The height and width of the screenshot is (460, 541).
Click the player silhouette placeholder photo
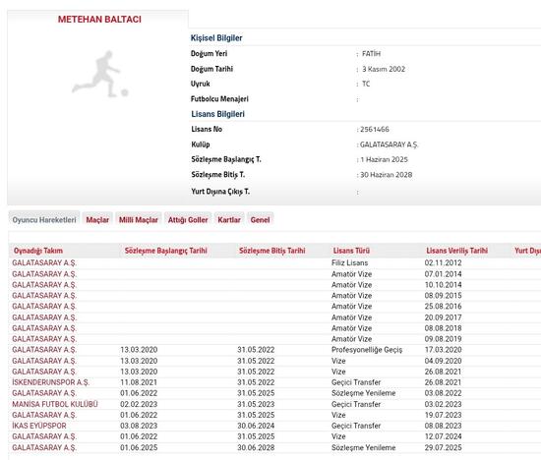pyautogui.click(x=100, y=74)
